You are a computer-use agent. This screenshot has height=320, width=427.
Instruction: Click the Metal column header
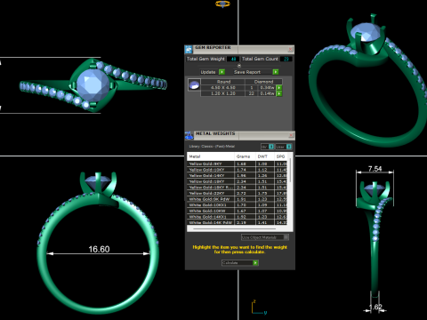[211, 156]
